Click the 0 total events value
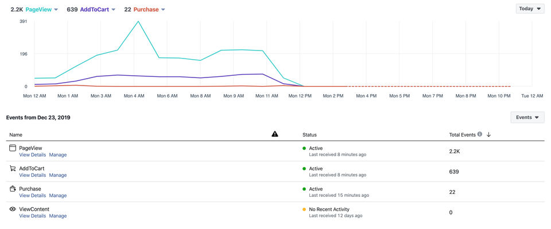The height and width of the screenshot is (229, 551). [451, 212]
